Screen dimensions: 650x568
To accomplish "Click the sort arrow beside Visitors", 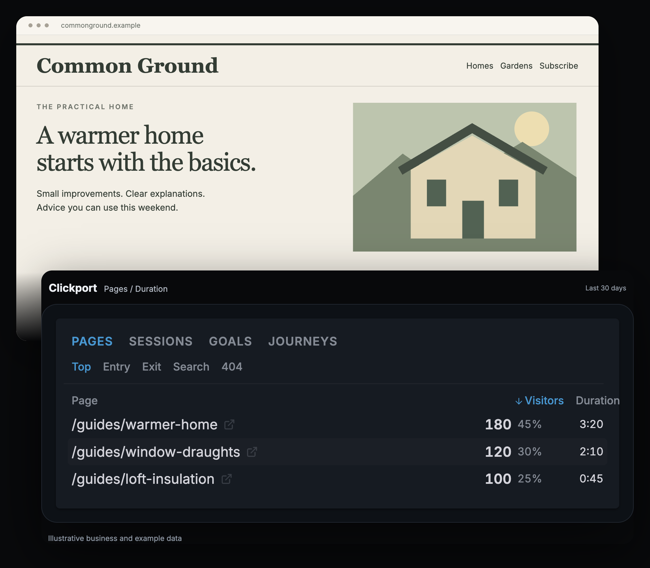I will tap(519, 401).
